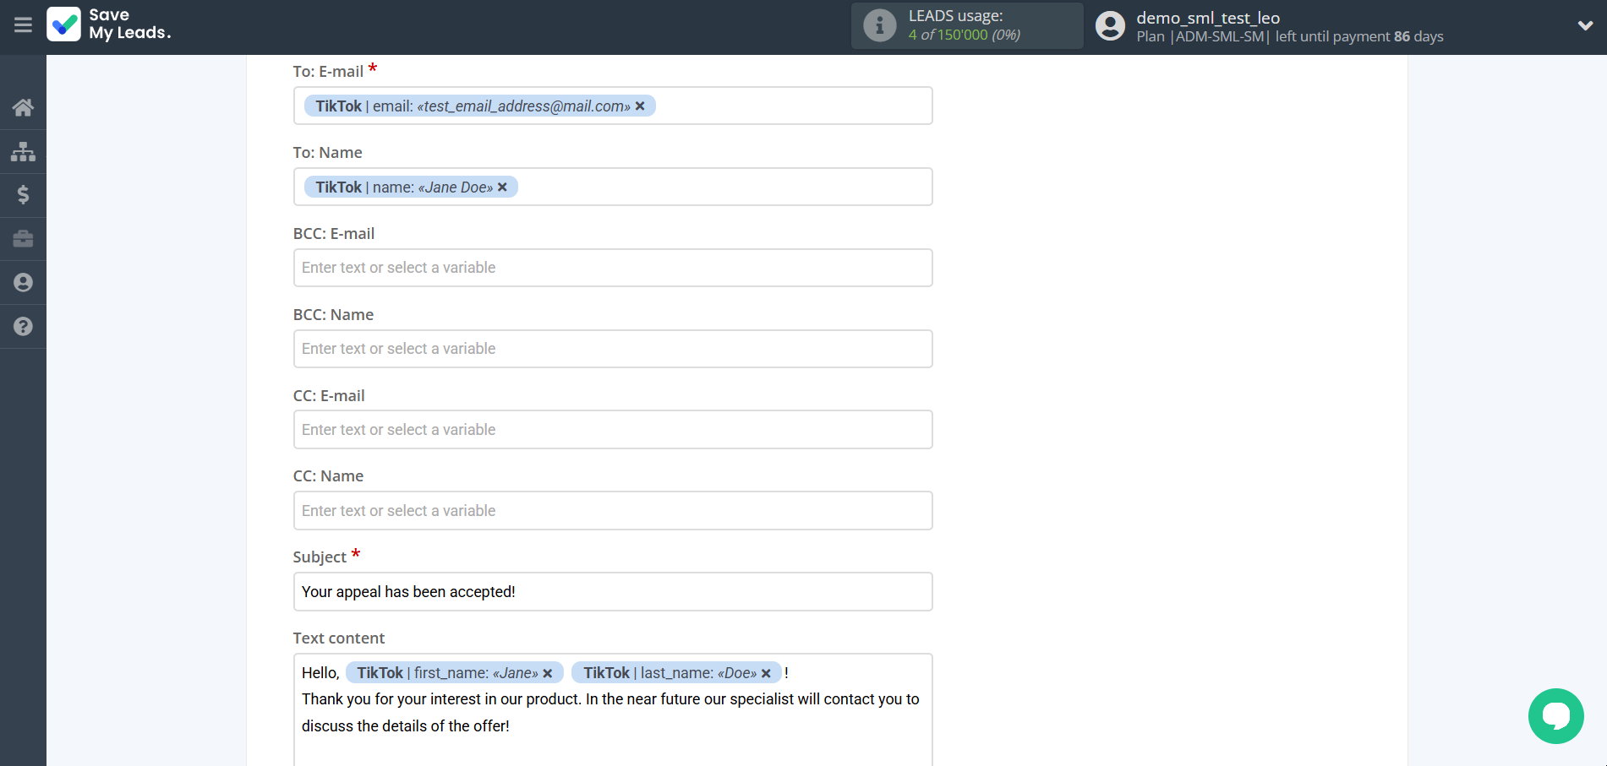This screenshot has width=1607, height=766.
Task: Click the CC: E-mail input field
Action: pyautogui.click(x=613, y=430)
